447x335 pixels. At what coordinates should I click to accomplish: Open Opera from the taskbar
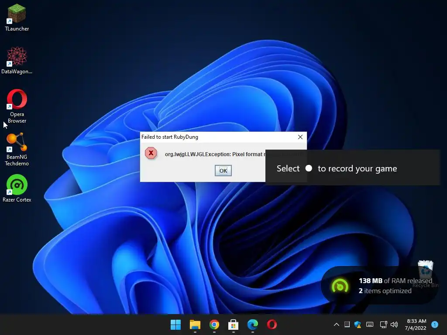[x=272, y=325]
